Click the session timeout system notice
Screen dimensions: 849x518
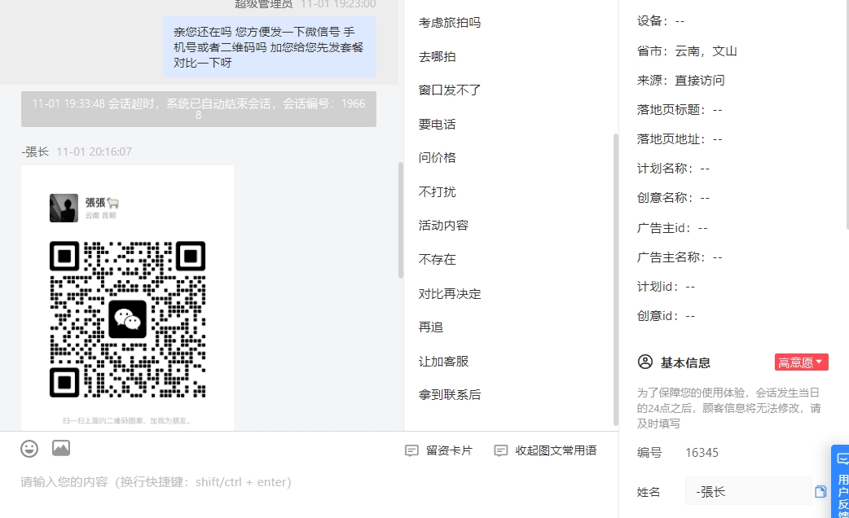(199, 109)
